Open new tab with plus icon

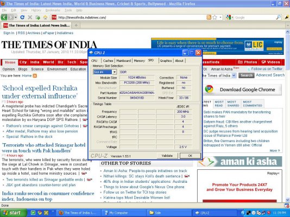click(76, 25)
